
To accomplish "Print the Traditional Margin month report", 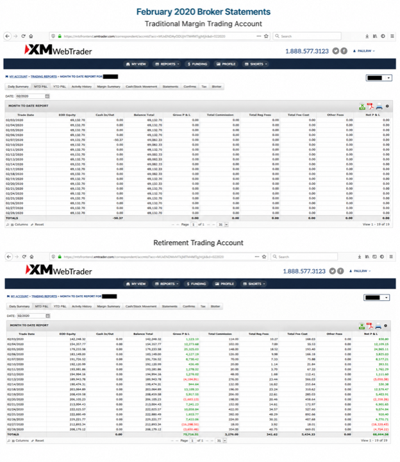I will (x=379, y=107).
